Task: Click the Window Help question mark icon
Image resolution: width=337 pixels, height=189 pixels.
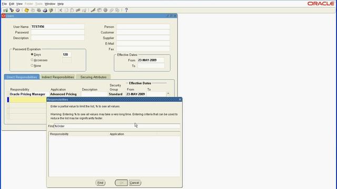Action: [126, 10]
